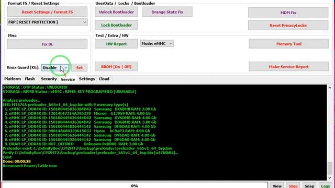Open the Cloud tab
The image size is (335, 188).
point(104,79)
